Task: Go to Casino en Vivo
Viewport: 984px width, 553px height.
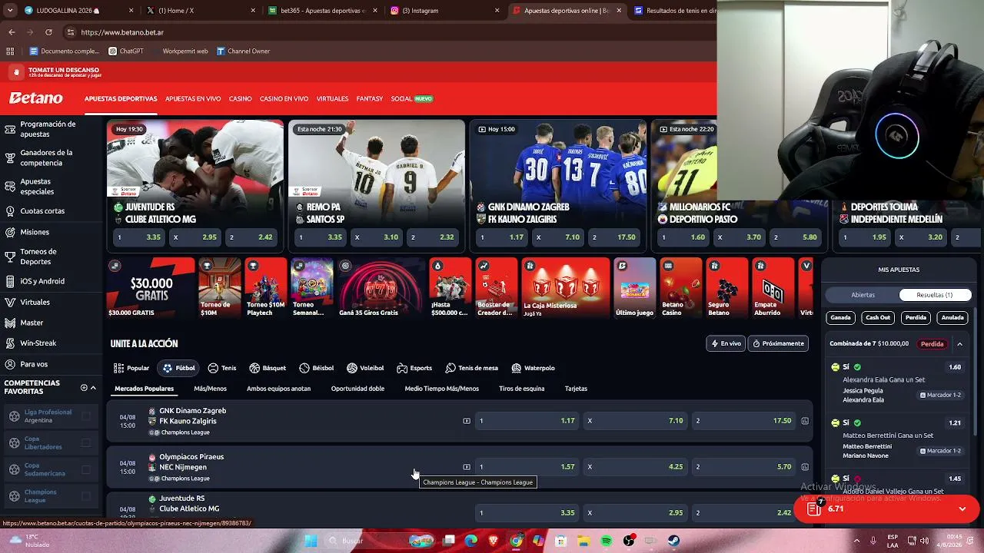Action: click(284, 99)
